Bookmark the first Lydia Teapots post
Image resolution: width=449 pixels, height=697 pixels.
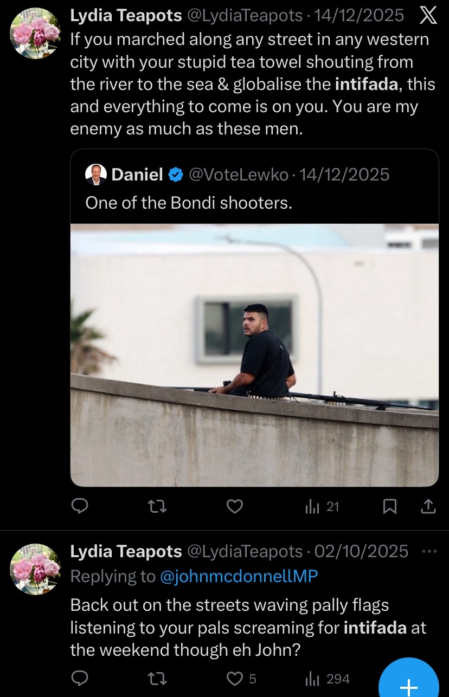click(x=390, y=507)
